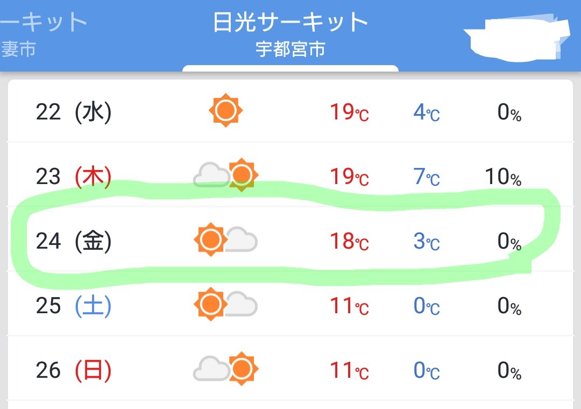Tap the 7℃ low temperature on day 23
The height and width of the screenshot is (409, 581).
pos(427,177)
